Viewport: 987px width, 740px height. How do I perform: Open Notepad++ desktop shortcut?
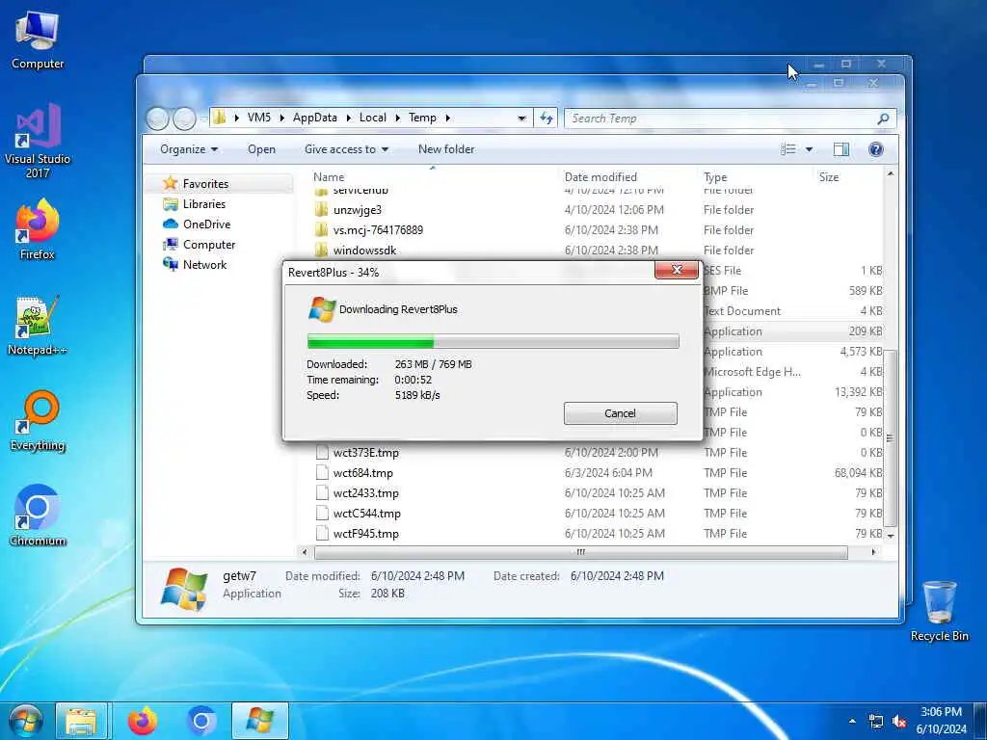click(x=38, y=326)
